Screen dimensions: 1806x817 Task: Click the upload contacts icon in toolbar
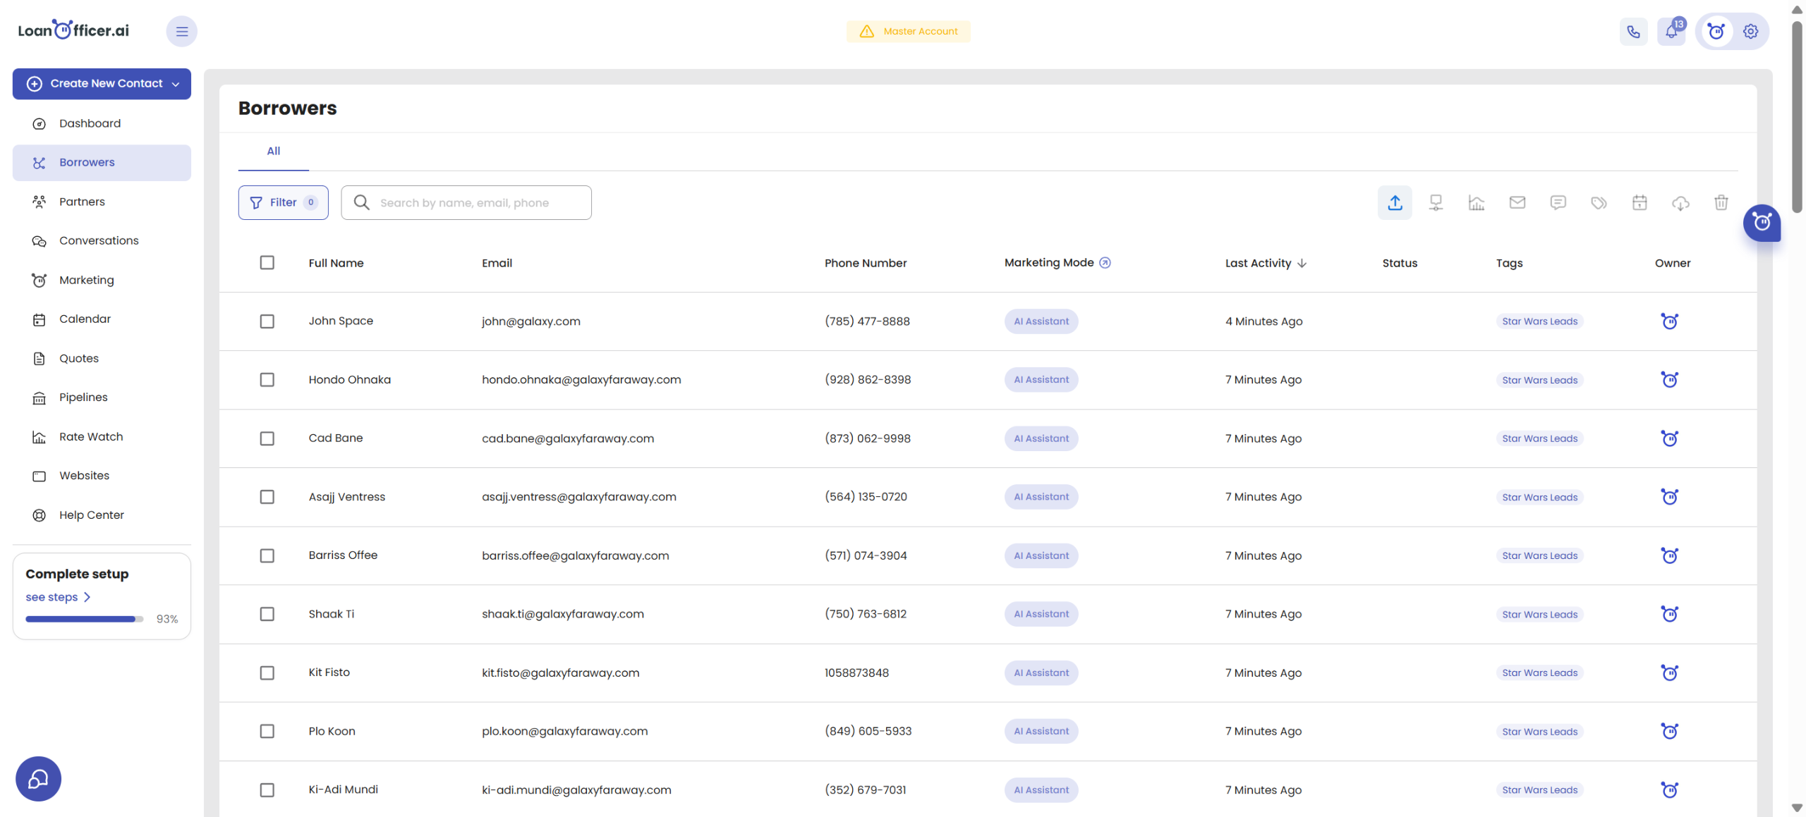pos(1394,203)
